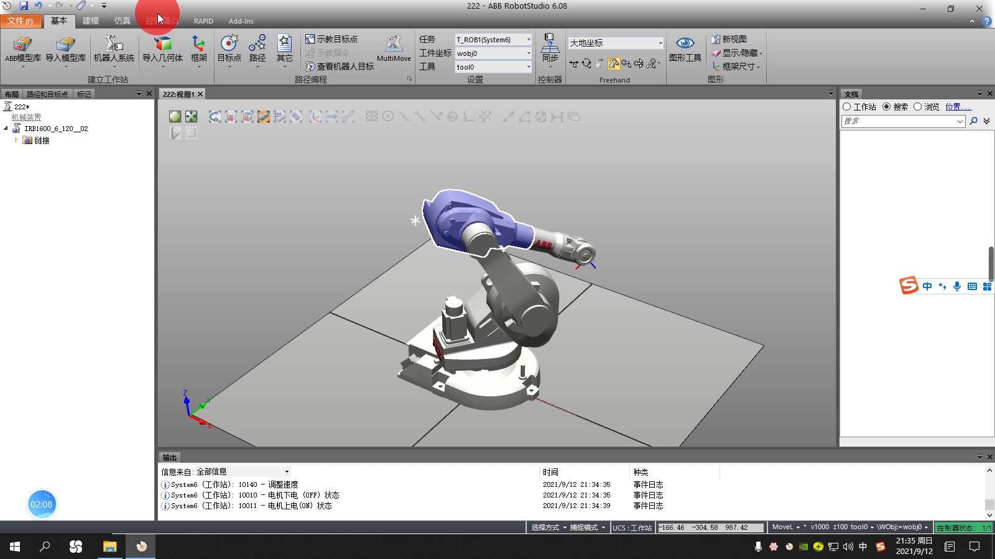Select the Freehand rotate tool
Screen dimensions: 995x559
(586, 64)
